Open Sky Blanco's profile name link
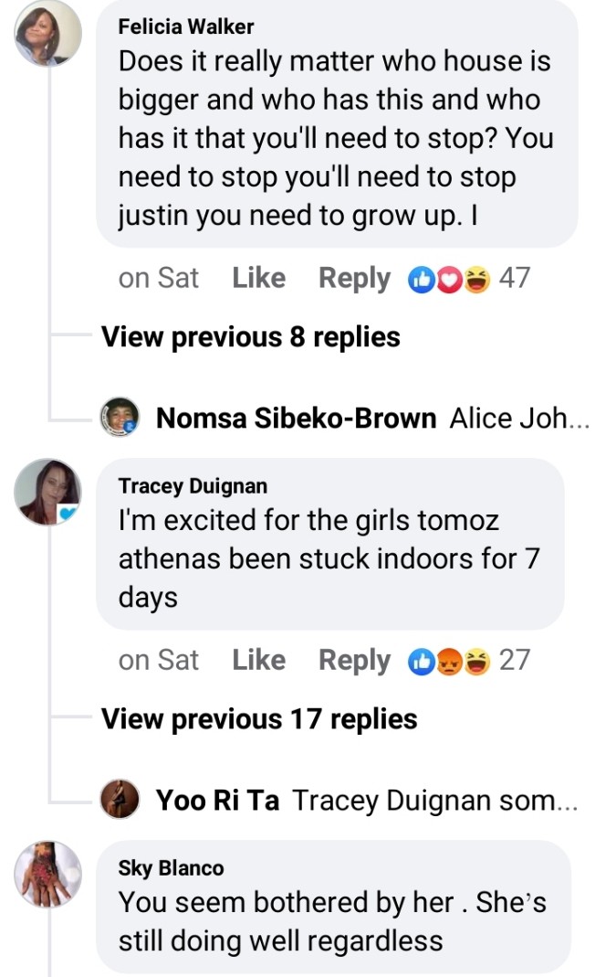 coord(171,868)
